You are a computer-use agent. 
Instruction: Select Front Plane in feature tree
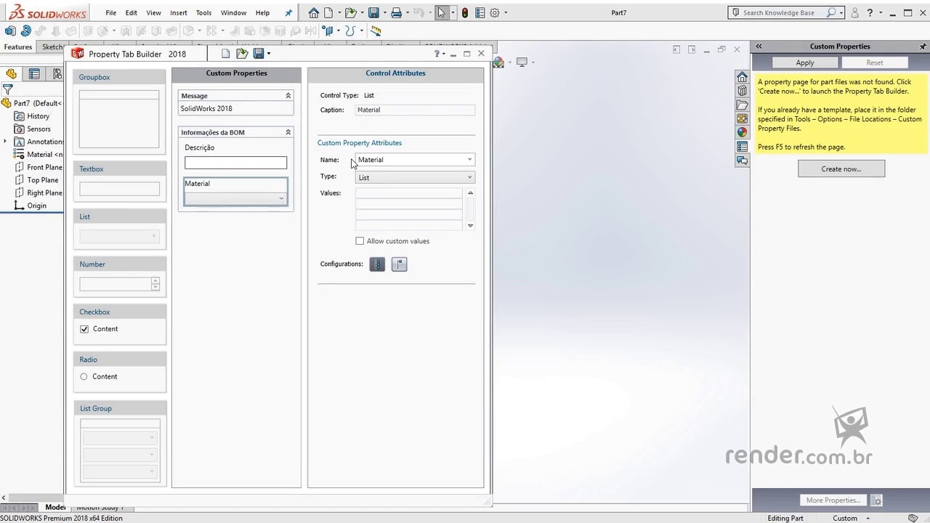44,167
